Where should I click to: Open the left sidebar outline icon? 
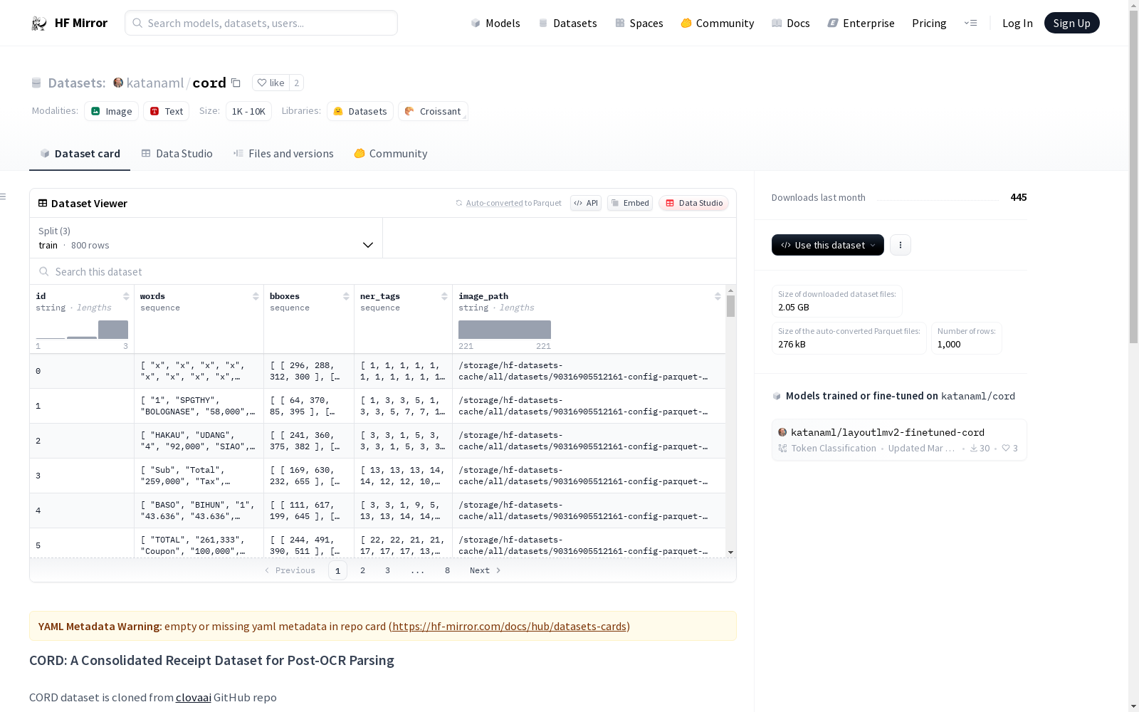pyautogui.click(x=4, y=197)
